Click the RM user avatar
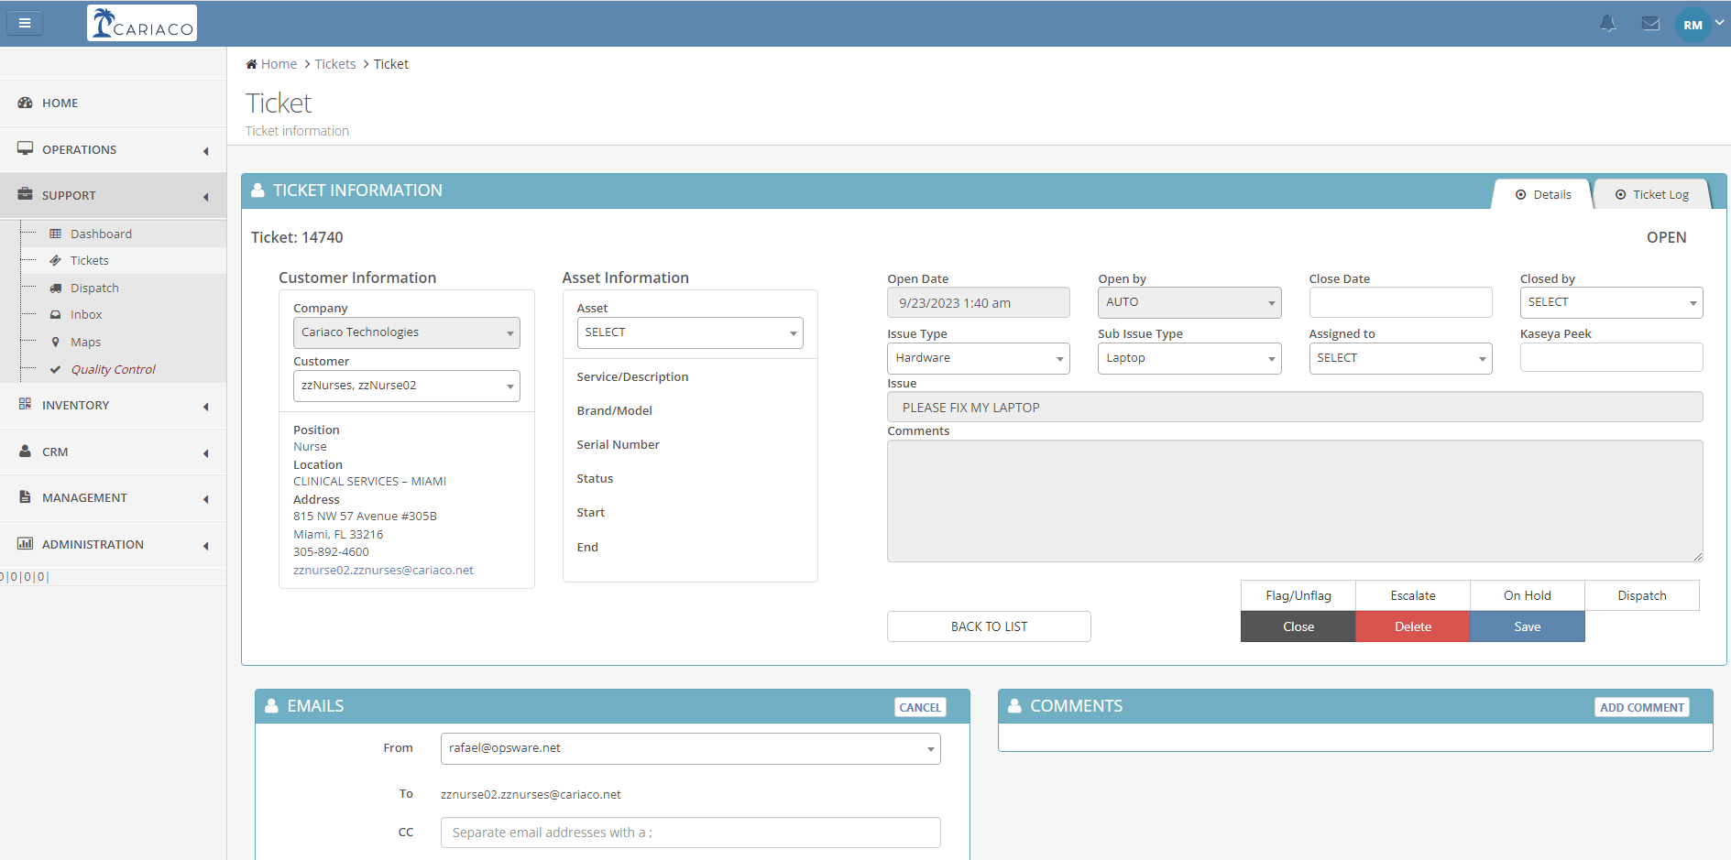Image resolution: width=1731 pixels, height=860 pixels. [x=1692, y=25]
